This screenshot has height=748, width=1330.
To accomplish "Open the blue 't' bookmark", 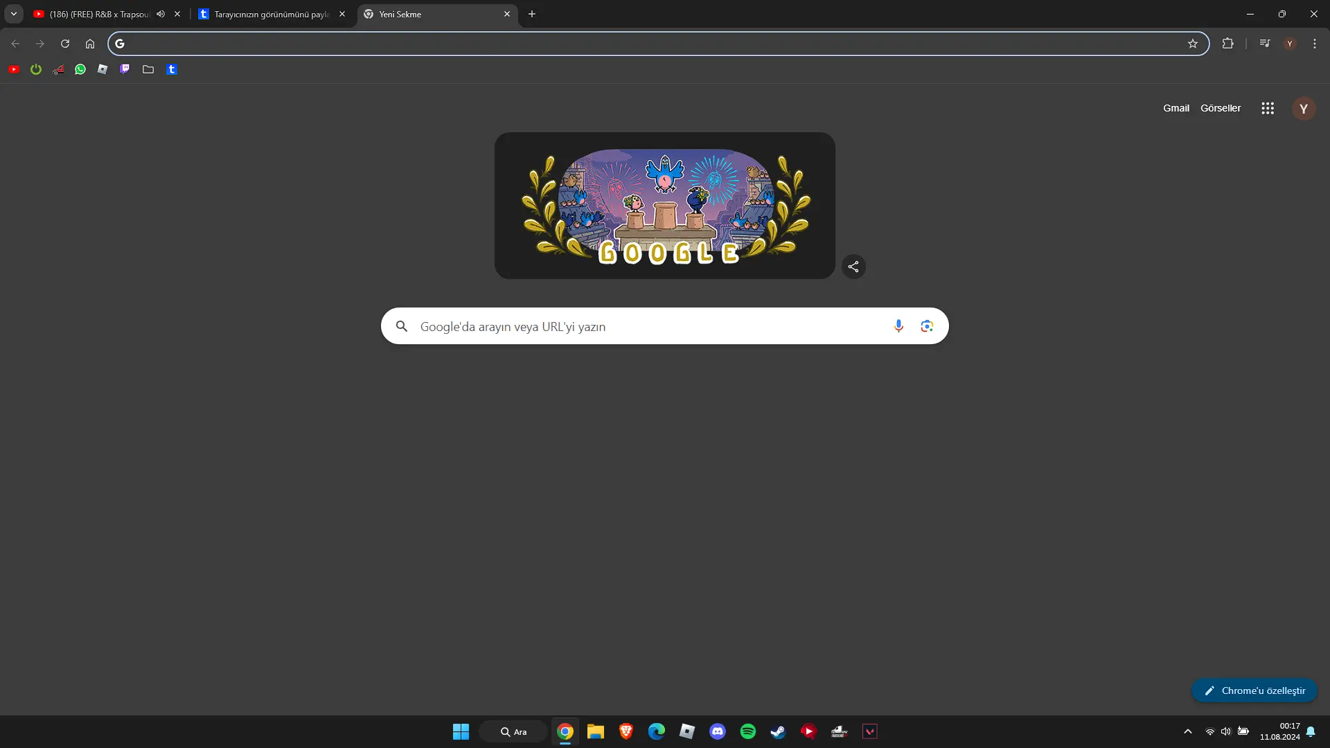I will coord(172,69).
